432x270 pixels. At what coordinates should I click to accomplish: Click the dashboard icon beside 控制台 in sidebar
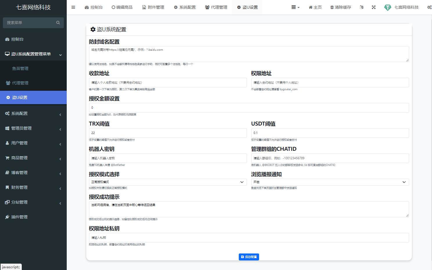7,39
